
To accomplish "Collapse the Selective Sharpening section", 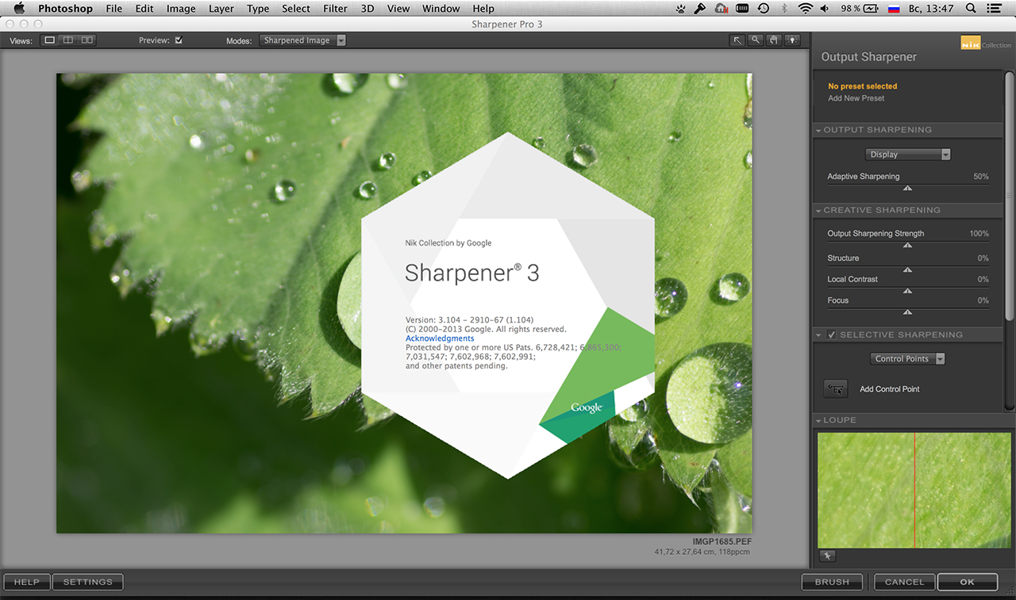I will click(x=818, y=334).
